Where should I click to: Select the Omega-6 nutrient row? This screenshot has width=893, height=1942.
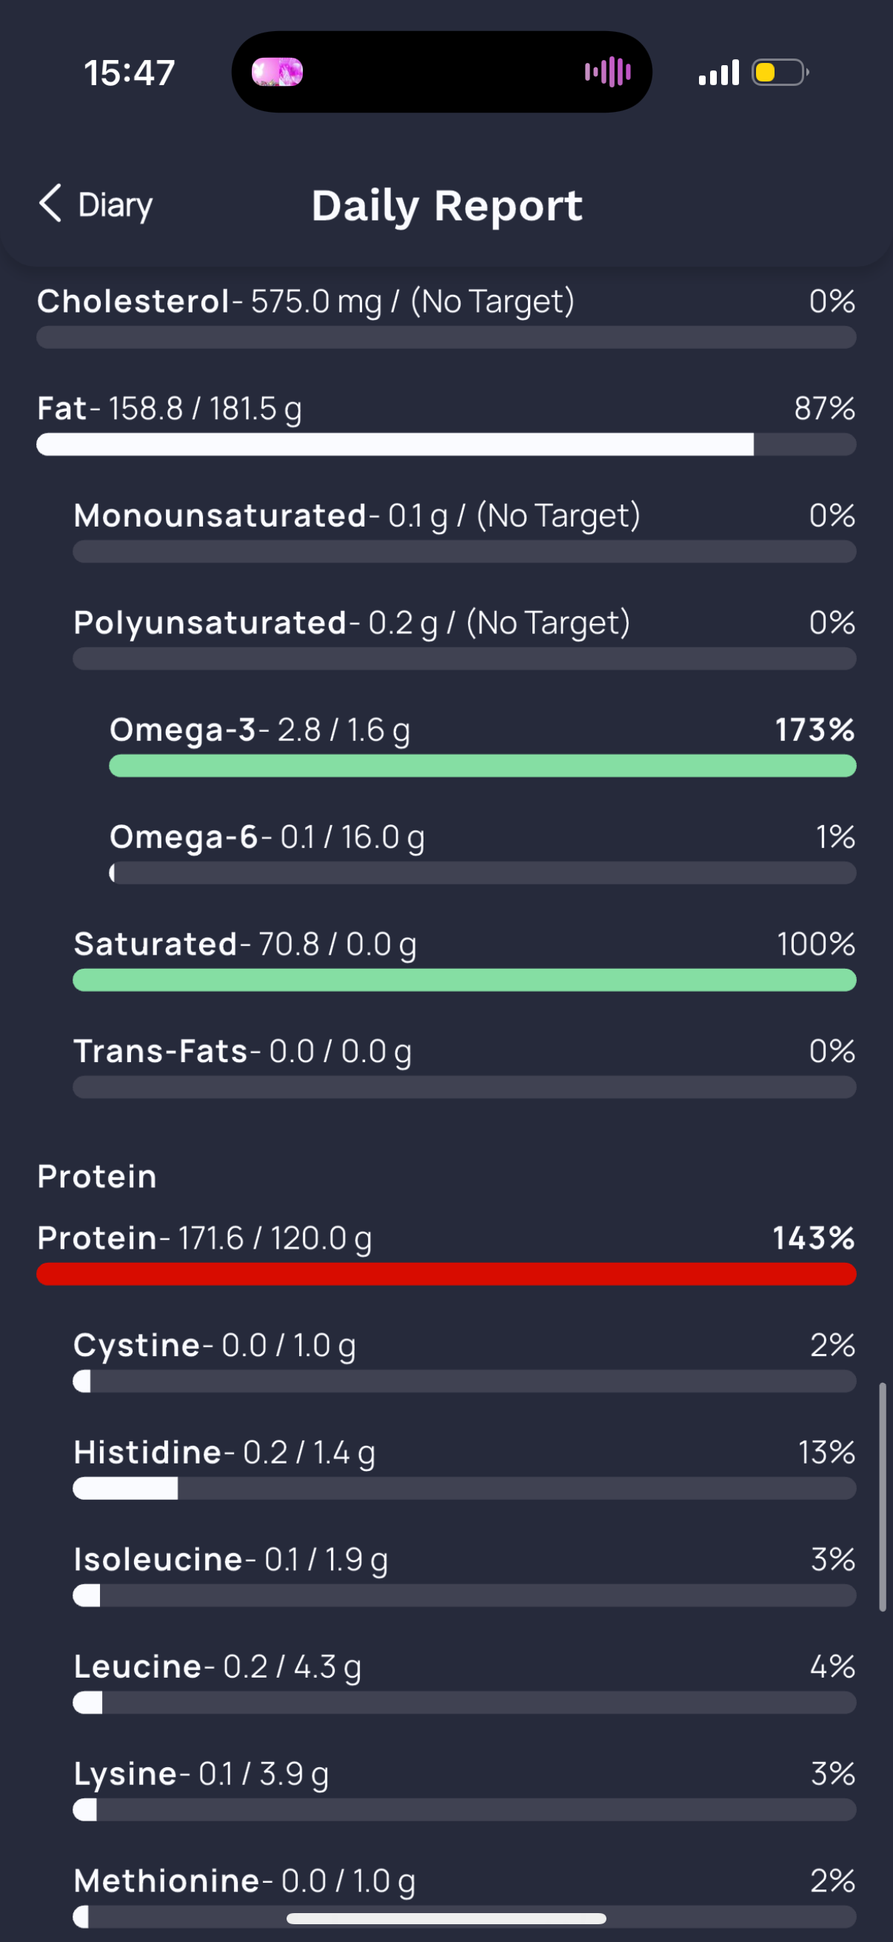click(482, 851)
